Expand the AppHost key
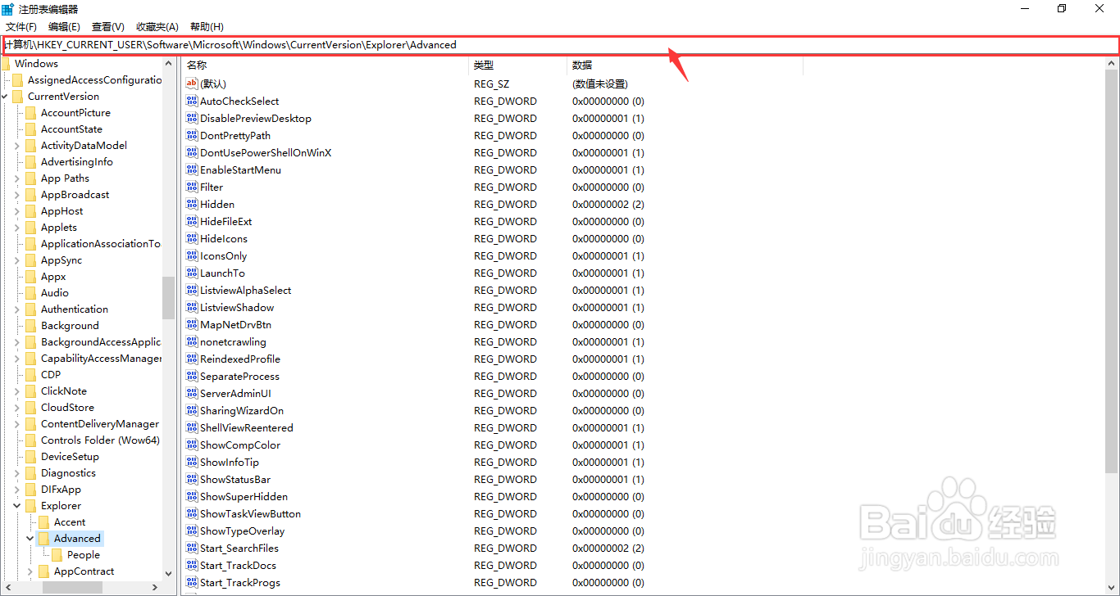Viewport: 1120px width, 596px height. tap(17, 211)
